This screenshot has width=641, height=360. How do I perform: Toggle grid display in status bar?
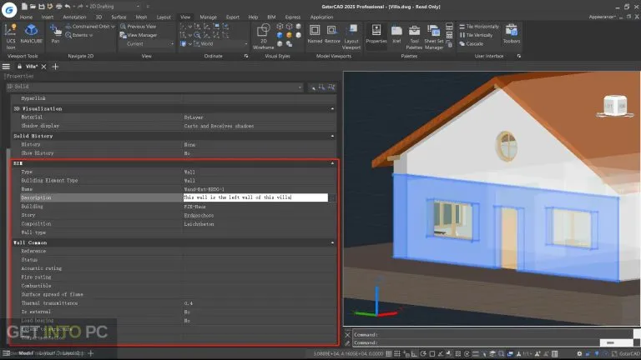[389, 354]
